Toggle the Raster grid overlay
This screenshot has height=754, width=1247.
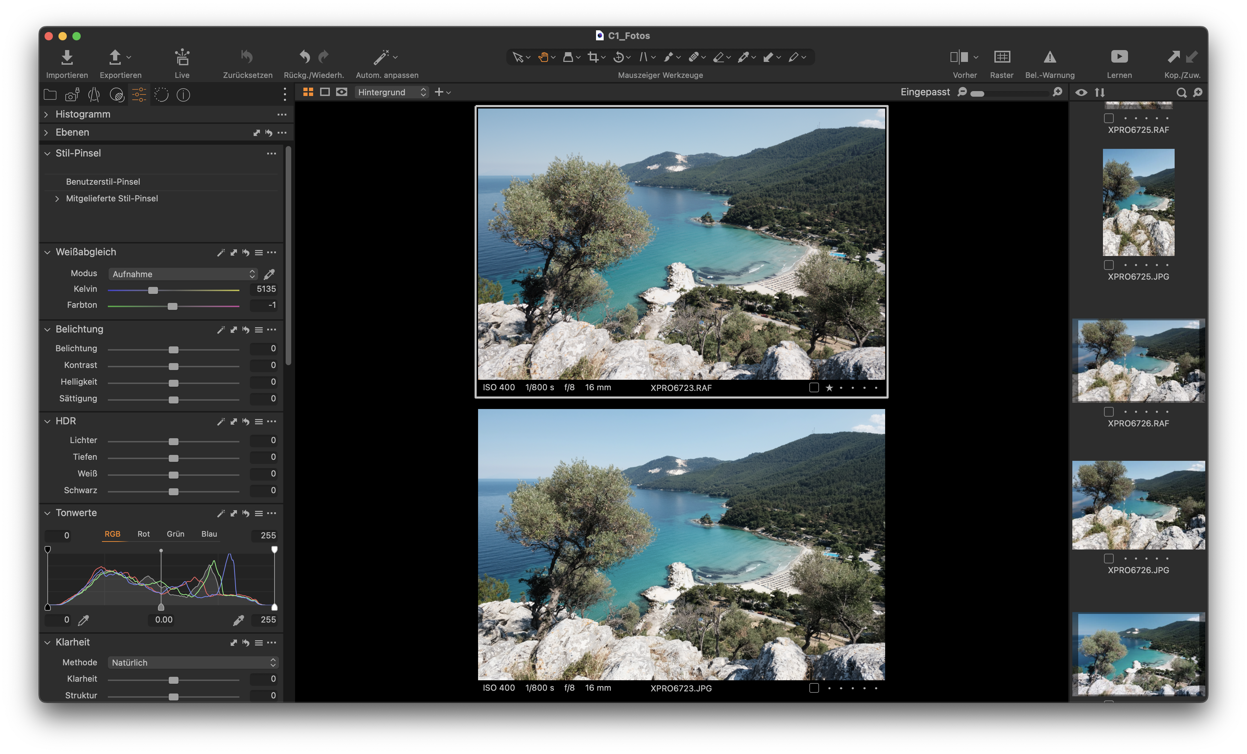pos(1002,57)
